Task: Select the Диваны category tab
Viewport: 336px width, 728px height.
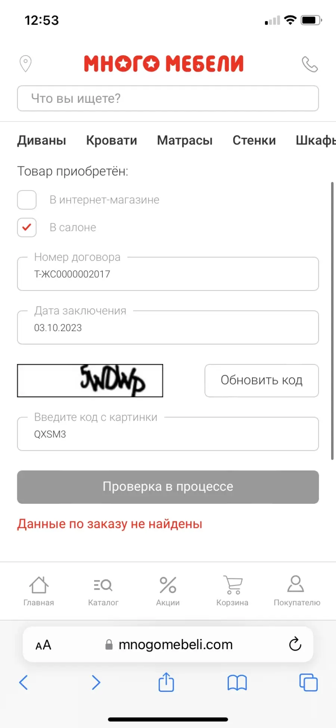Action: (42, 141)
